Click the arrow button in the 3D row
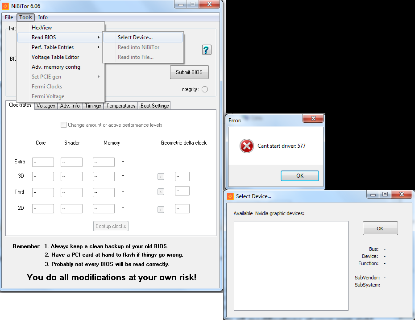Screen dimensions: 415x320 (x=161, y=177)
